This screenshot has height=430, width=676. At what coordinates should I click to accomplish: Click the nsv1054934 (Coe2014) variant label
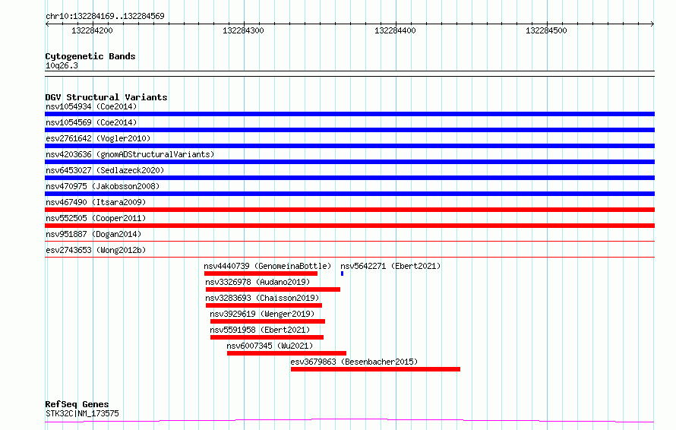coord(91,106)
